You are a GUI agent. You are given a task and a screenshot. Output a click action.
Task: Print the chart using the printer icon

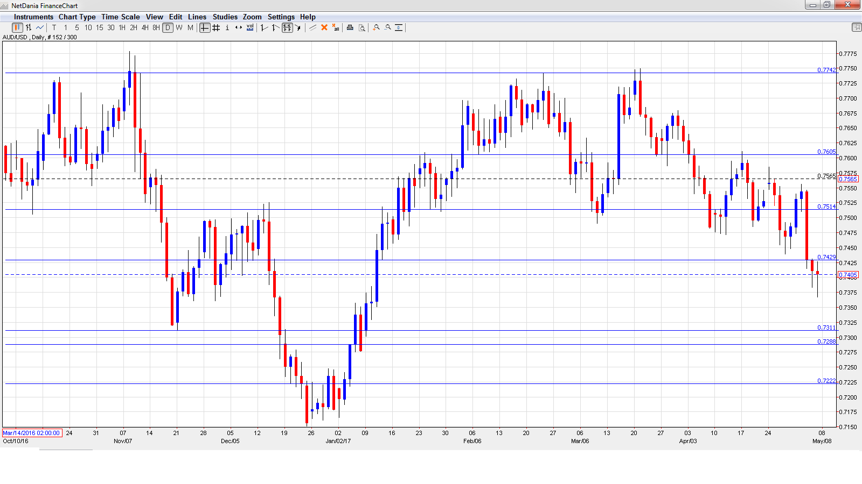[350, 28]
